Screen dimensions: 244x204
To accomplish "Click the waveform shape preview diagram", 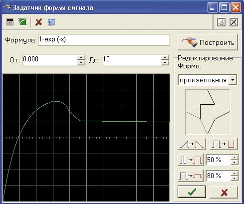I will coord(208,112).
